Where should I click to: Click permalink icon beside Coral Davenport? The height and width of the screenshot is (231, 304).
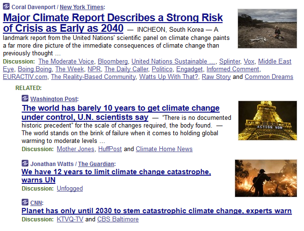pos(6,7)
